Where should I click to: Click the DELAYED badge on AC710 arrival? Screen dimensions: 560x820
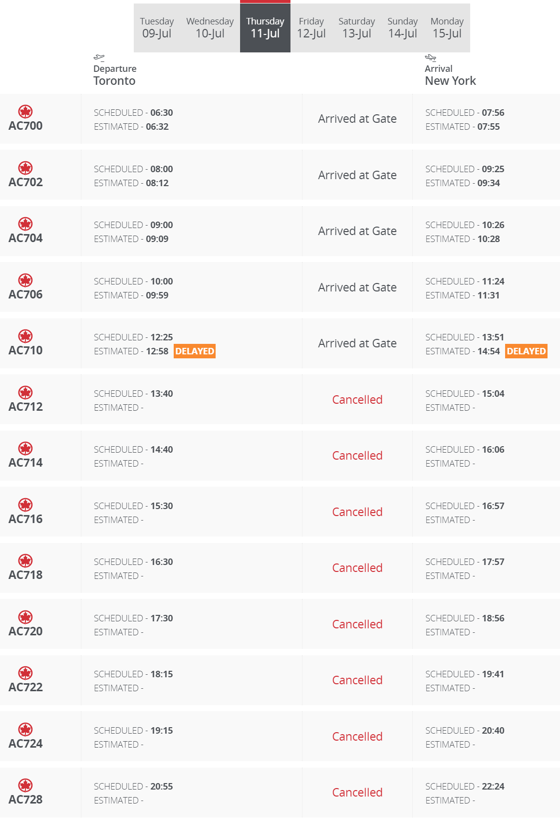click(526, 351)
